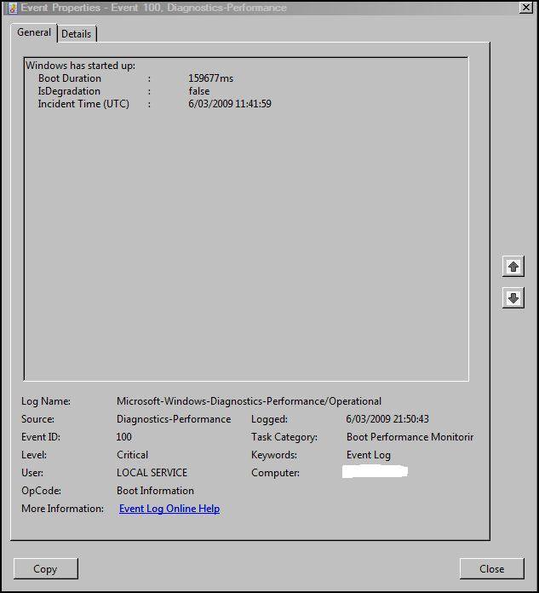Image resolution: width=539 pixels, height=593 pixels.
Task: Click the Close button
Action: click(492, 569)
